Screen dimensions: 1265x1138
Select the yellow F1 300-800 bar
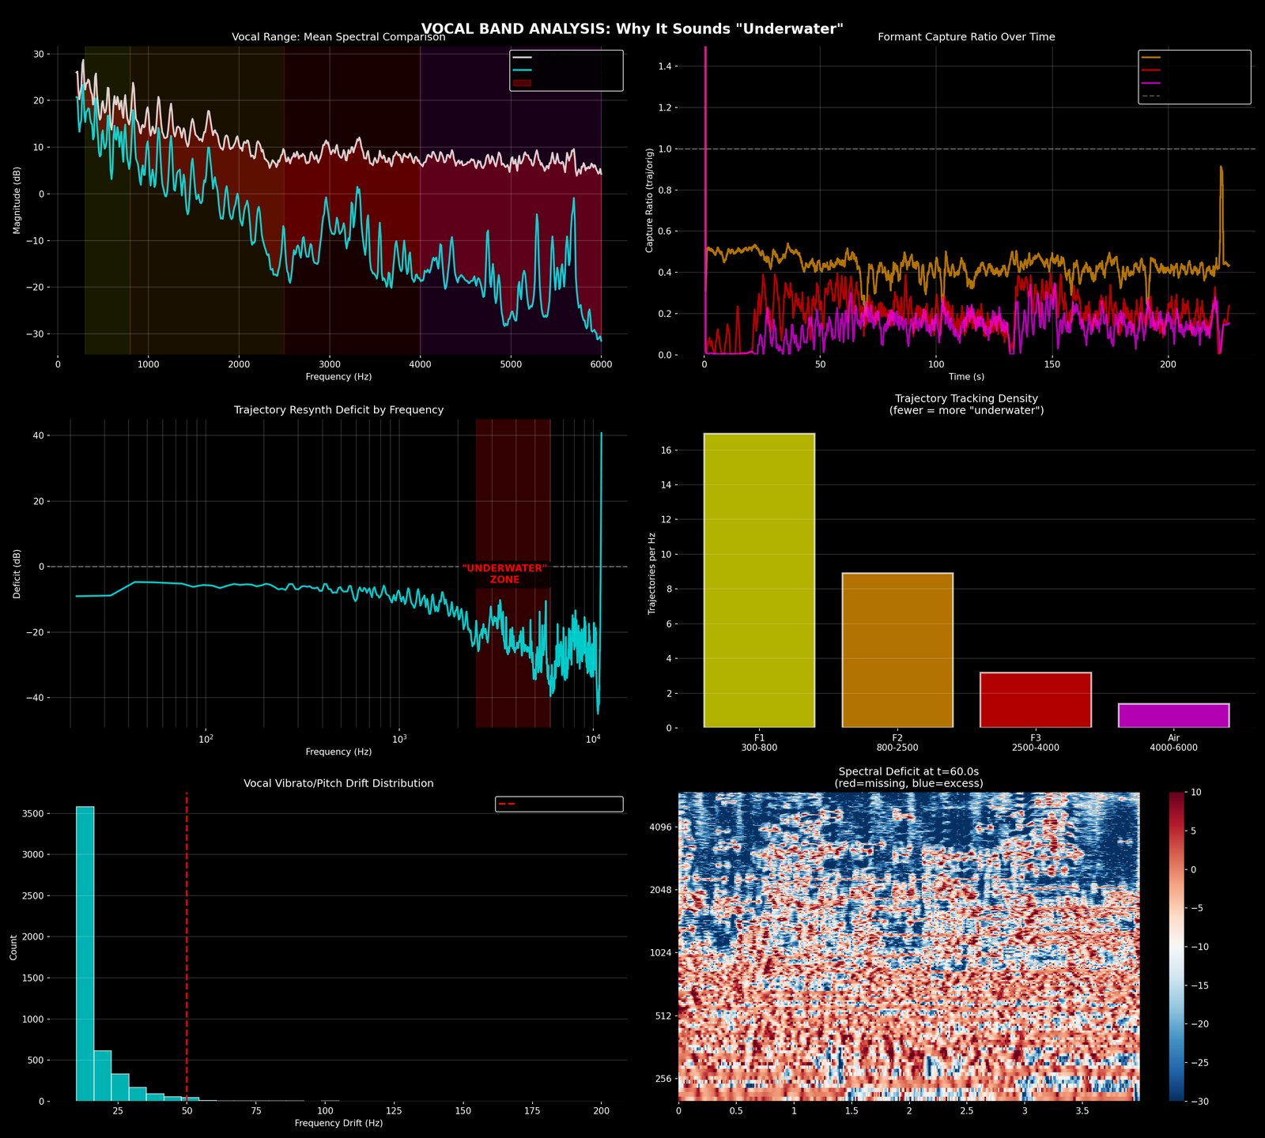(x=759, y=580)
